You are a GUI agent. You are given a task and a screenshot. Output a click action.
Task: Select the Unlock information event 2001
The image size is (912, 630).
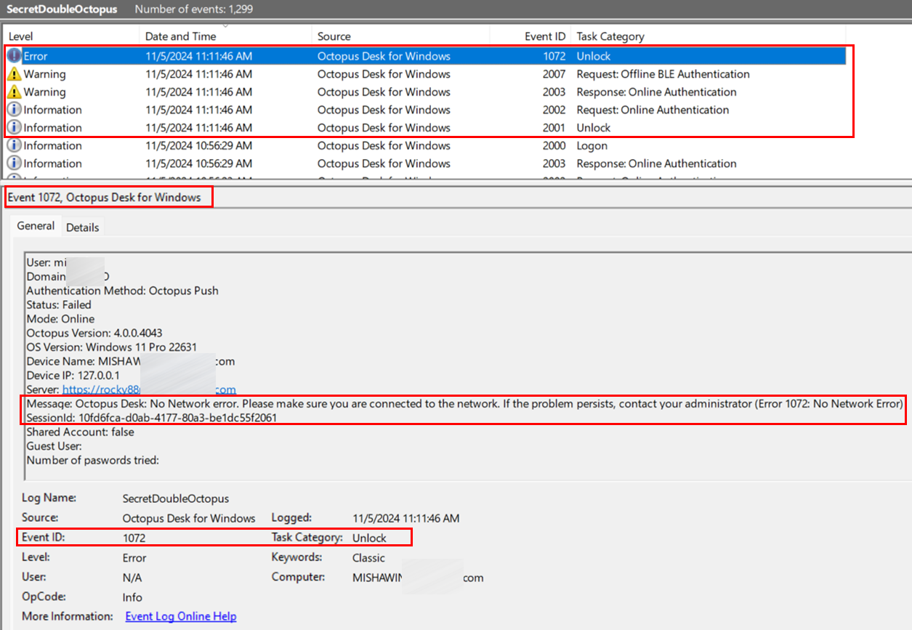point(426,128)
